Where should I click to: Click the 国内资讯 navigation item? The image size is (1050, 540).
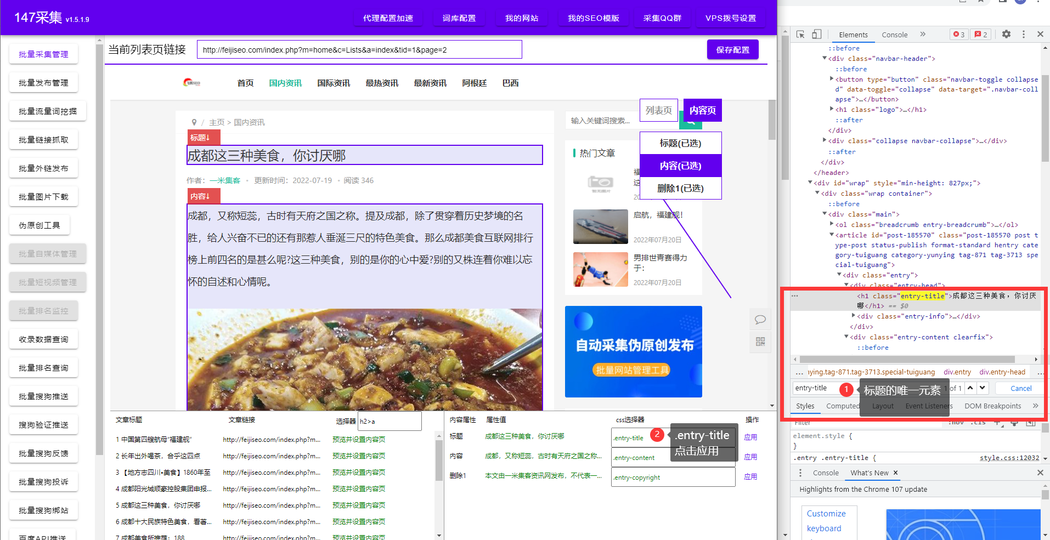(285, 83)
